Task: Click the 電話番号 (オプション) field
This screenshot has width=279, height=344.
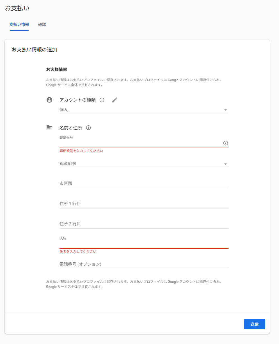Action: 144,264
